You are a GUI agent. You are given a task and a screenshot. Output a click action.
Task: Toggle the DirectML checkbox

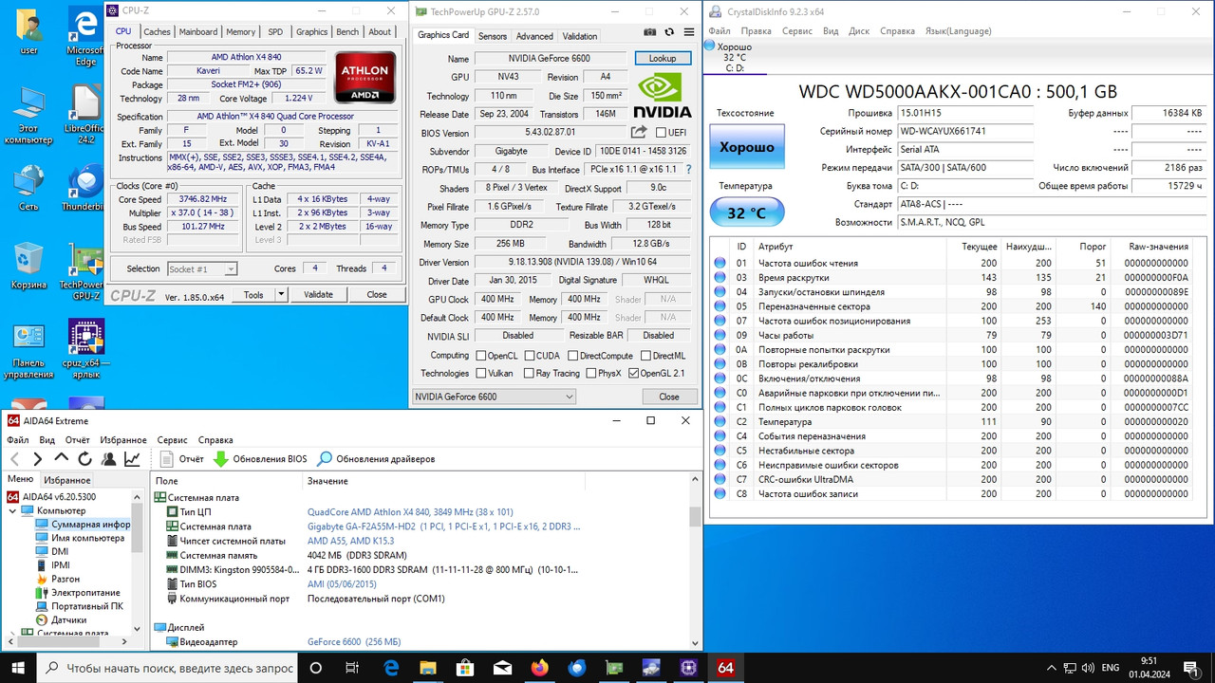pos(645,356)
